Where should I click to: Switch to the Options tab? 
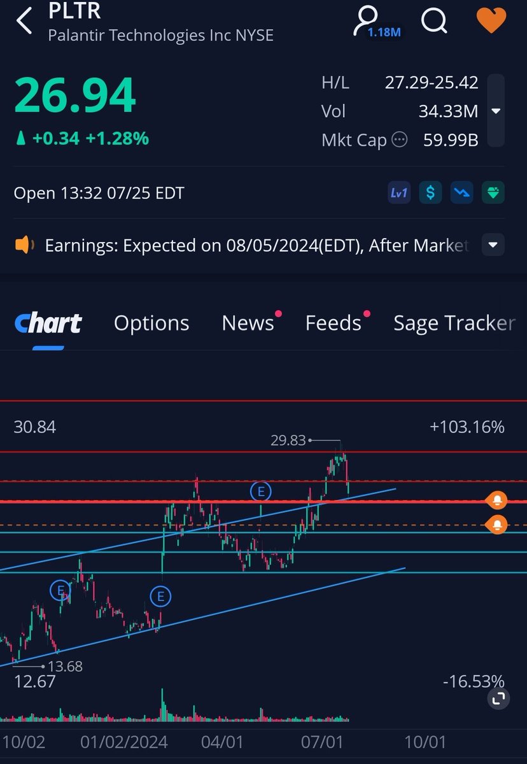point(151,323)
